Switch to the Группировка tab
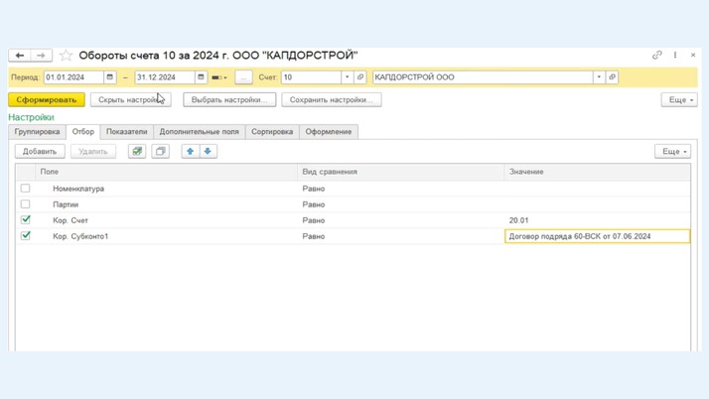Image resolution: width=709 pixels, height=399 pixels. click(37, 132)
